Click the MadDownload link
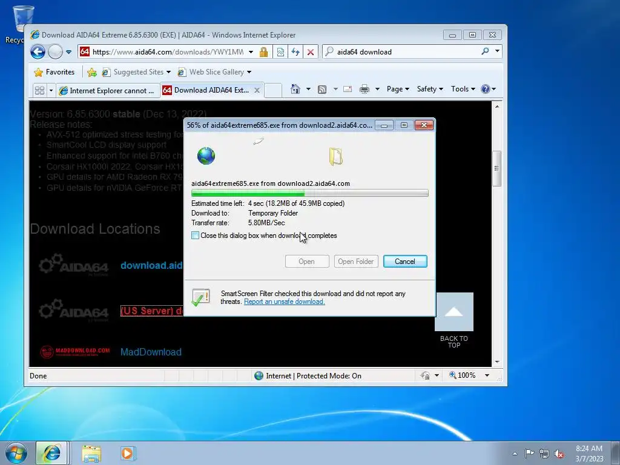Screen dimensions: 620x465 [151, 352]
